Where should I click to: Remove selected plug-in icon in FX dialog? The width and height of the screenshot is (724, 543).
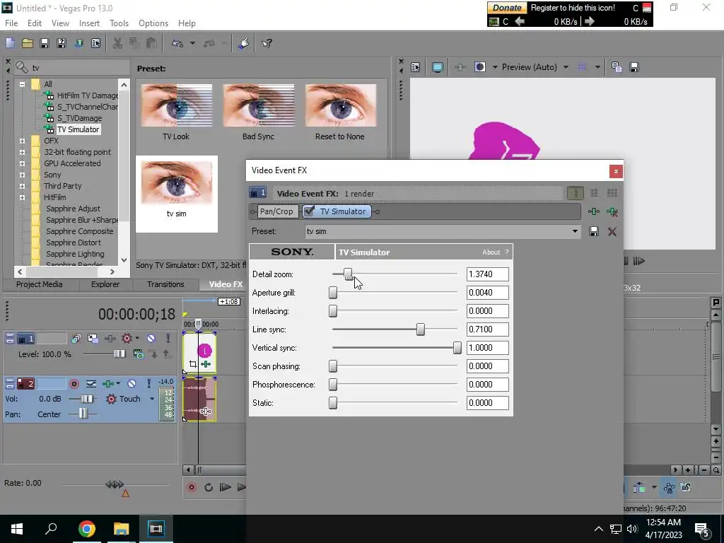pyautogui.click(x=612, y=211)
